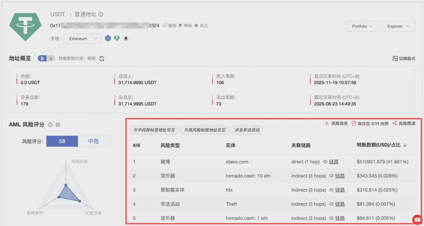Screen dimensions: 424x226
Task: Copy the address with 复制
Action: pos(170,26)
